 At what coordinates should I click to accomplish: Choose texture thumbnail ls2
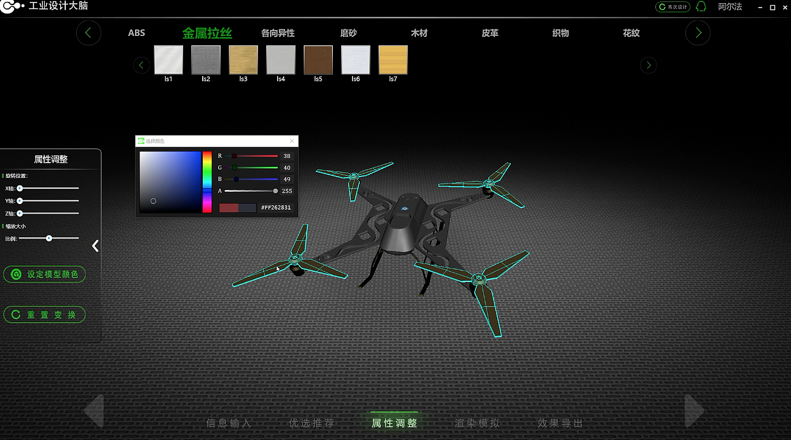pos(206,60)
